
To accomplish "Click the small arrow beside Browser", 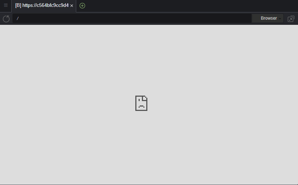I will click(x=280, y=19).
